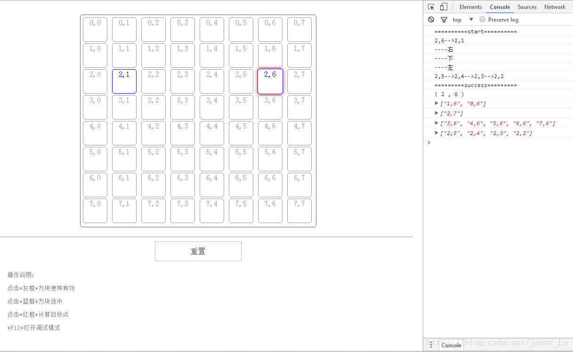Expand the ["1,6", "0,6"] array
The width and height of the screenshot is (573, 352).
[x=437, y=103]
